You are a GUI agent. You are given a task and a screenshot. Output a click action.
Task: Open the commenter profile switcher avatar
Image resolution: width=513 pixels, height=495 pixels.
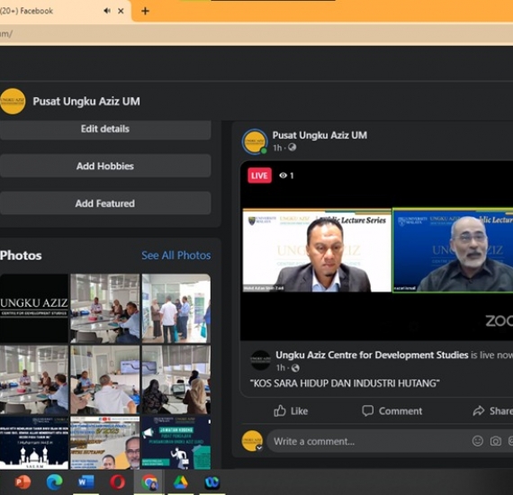click(x=252, y=441)
